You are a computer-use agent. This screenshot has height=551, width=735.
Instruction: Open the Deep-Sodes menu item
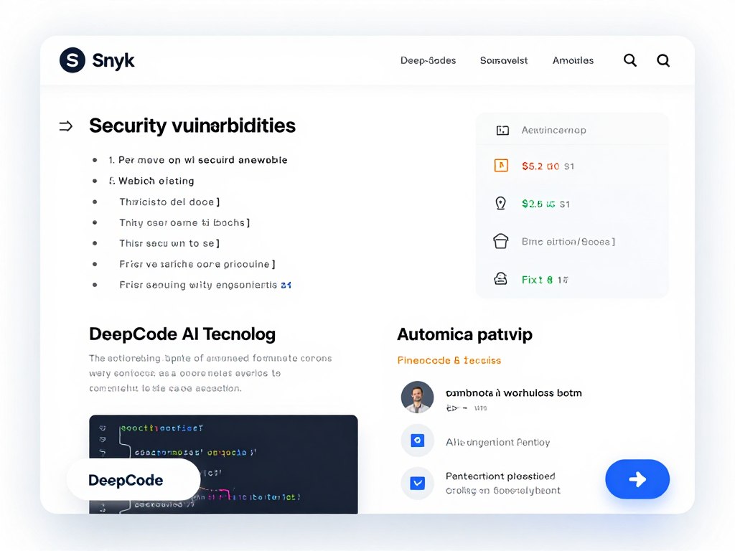pyautogui.click(x=428, y=60)
